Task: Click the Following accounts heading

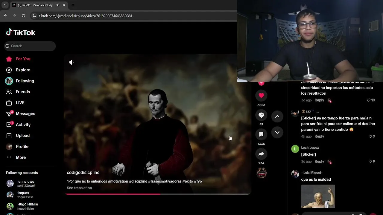Action: (22, 173)
